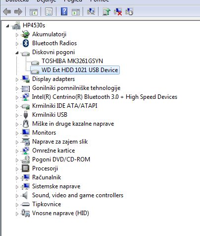200x236 pixels.
Task: Click the disc drive icon beside Pogoni DVD/CD-ROM
Action: click(x=26, y=159)
